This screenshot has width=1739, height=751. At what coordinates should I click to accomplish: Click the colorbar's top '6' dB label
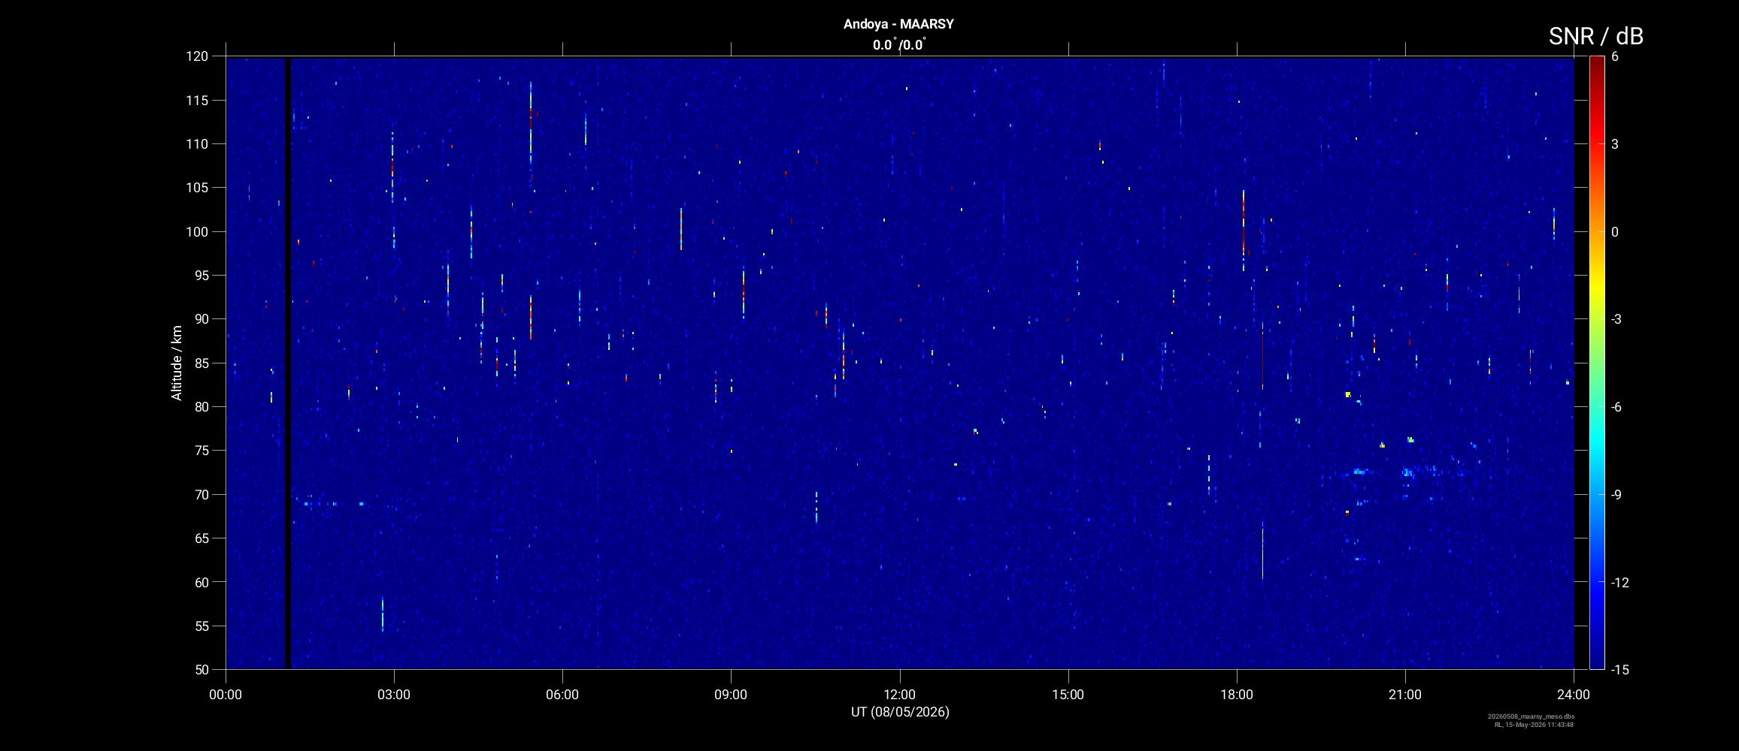point(1615,56)
